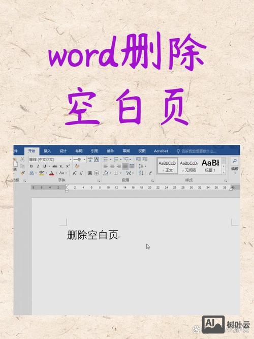Click the Borders icon in paragraph group
The width and height of the screenshot is (254, 339).
[116, 173]
